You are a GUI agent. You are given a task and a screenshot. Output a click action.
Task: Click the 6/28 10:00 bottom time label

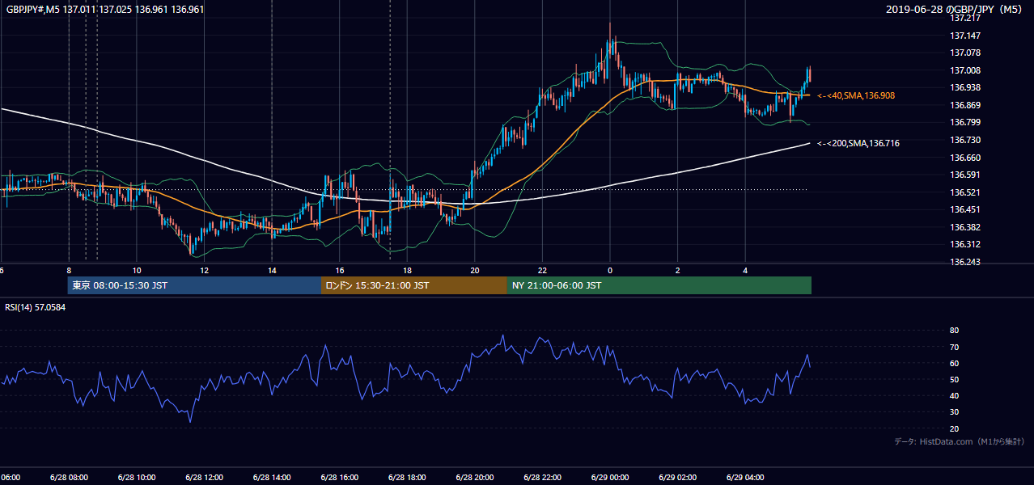click(x=136, y=478)
